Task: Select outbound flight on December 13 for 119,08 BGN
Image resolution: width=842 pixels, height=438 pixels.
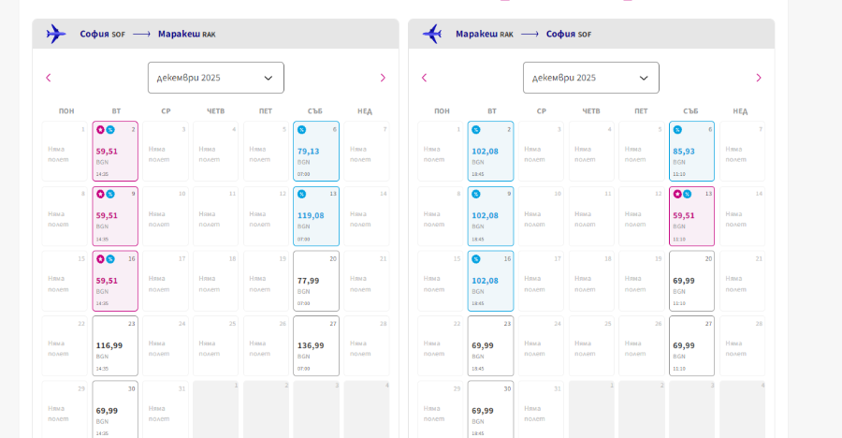Action: (x=316, y=216)
